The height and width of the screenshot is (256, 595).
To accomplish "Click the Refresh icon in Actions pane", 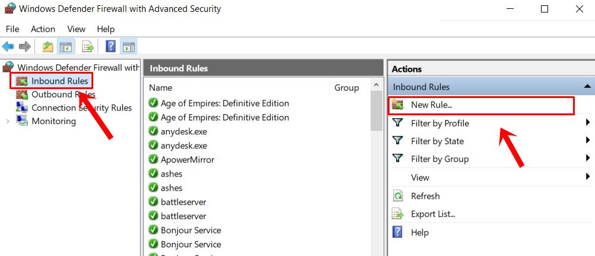I will 398,196.
